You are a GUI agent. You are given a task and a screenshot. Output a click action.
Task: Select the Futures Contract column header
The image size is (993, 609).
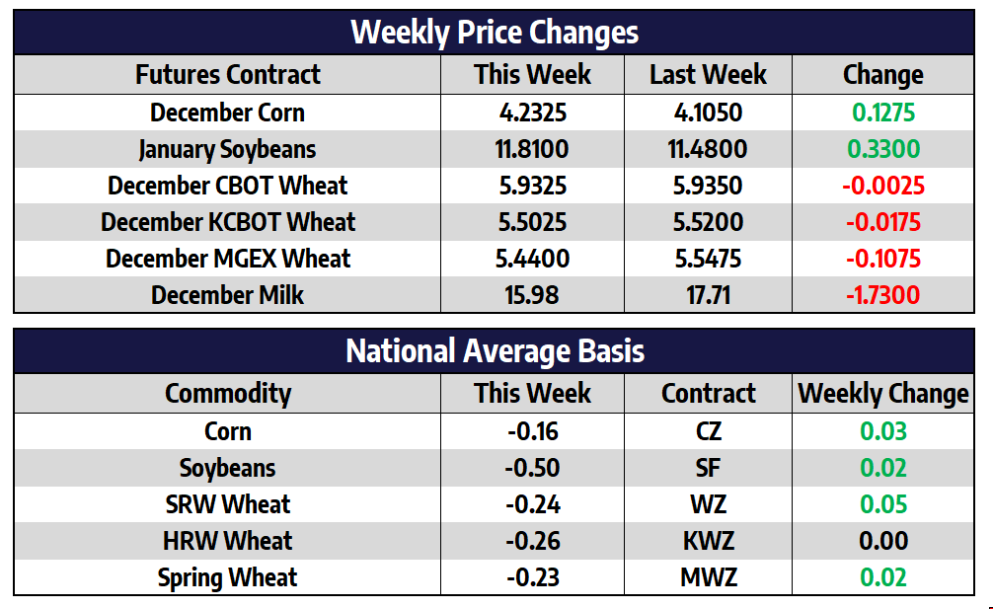(x=228, y=75)
